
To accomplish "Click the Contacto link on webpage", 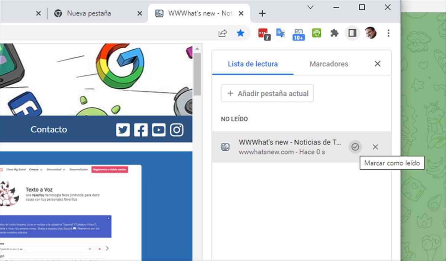I will click(x=49, y=130).
